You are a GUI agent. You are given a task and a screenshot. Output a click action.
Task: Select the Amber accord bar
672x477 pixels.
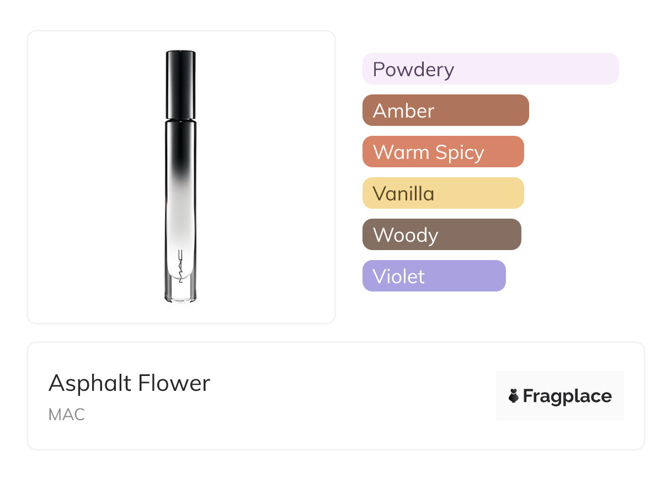tap(445, 110)
